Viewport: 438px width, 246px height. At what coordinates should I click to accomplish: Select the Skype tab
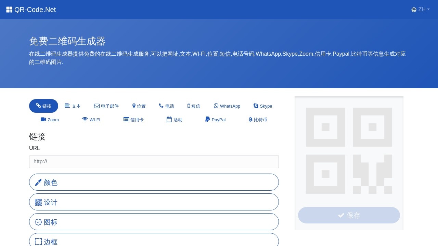click(x=263, y=106)
